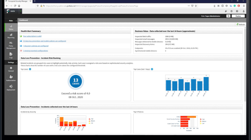The image size is (251, 140).
Task: Open the plug-in connector icon in the header
Action: (x=226, y=11)
